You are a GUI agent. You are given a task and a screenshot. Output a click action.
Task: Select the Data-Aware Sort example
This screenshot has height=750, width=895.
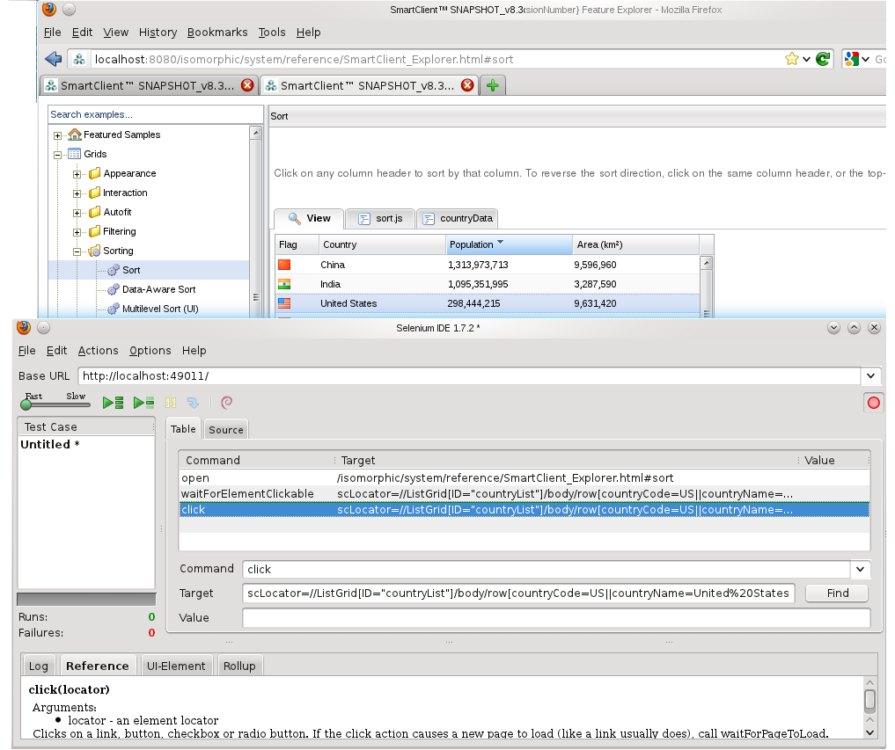(x=158, y=289)
